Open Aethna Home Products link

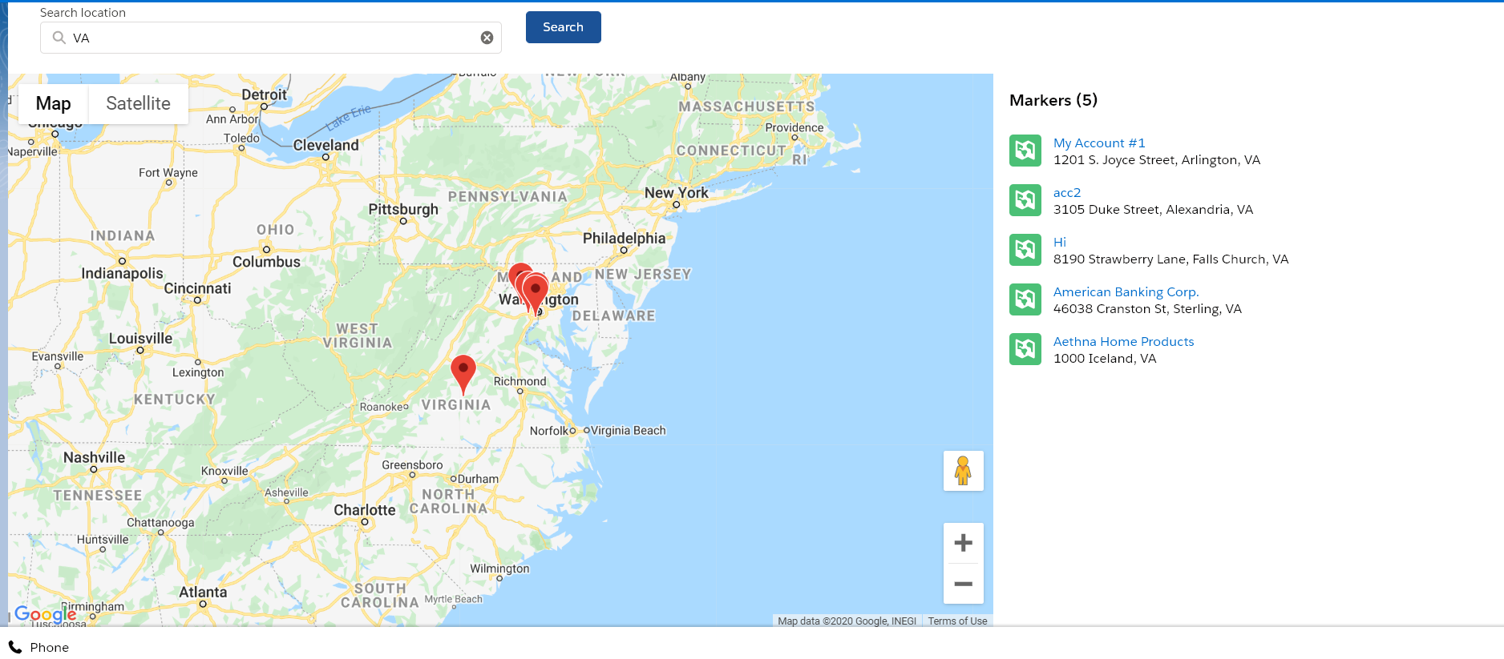1123,341
